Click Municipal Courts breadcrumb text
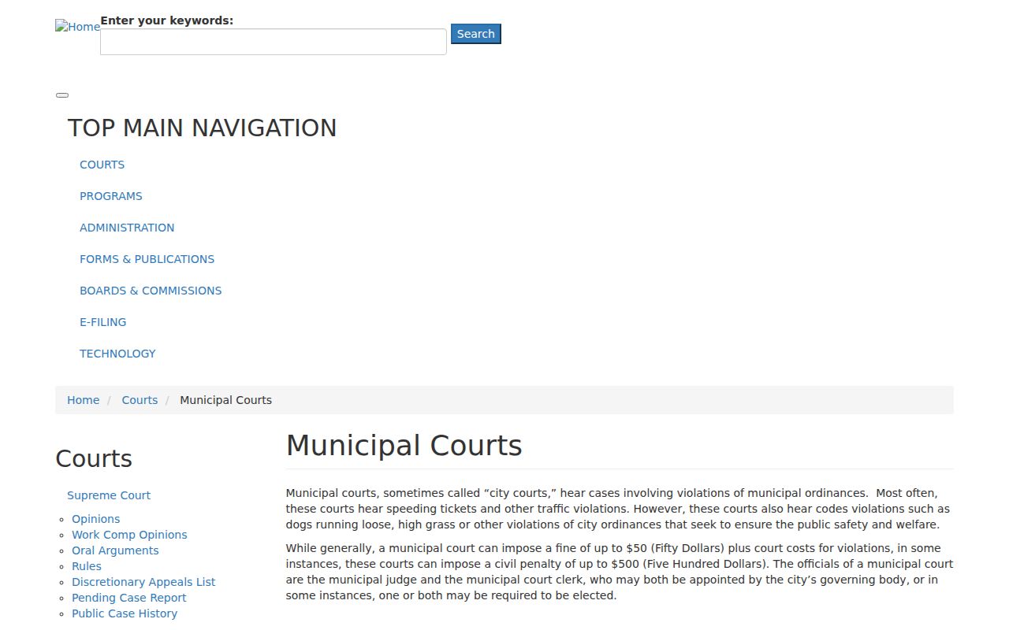The image size is (1009, 630). (225, 400)
